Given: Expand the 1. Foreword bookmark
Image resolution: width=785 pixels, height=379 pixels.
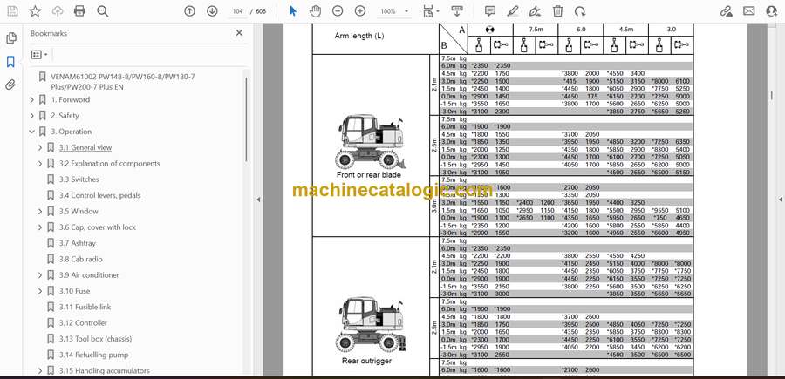Looking at the screenshot, I should click(32, 100).
